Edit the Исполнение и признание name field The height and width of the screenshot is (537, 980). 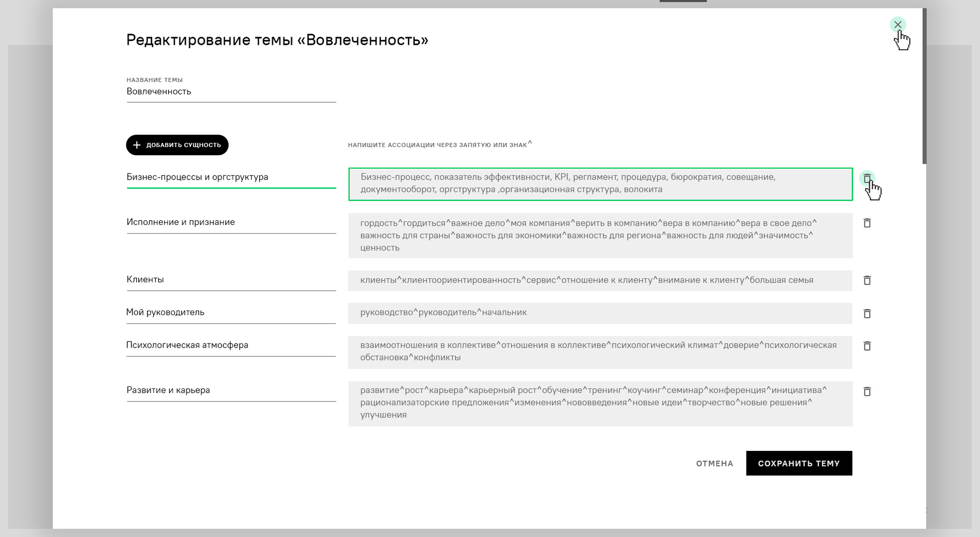point(231,222)
